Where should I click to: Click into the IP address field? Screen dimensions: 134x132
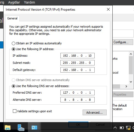click(x=77, y=56)
